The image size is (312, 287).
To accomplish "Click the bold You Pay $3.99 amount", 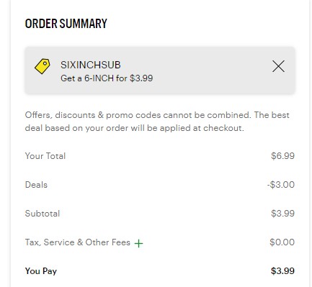I will click(282, 271).
